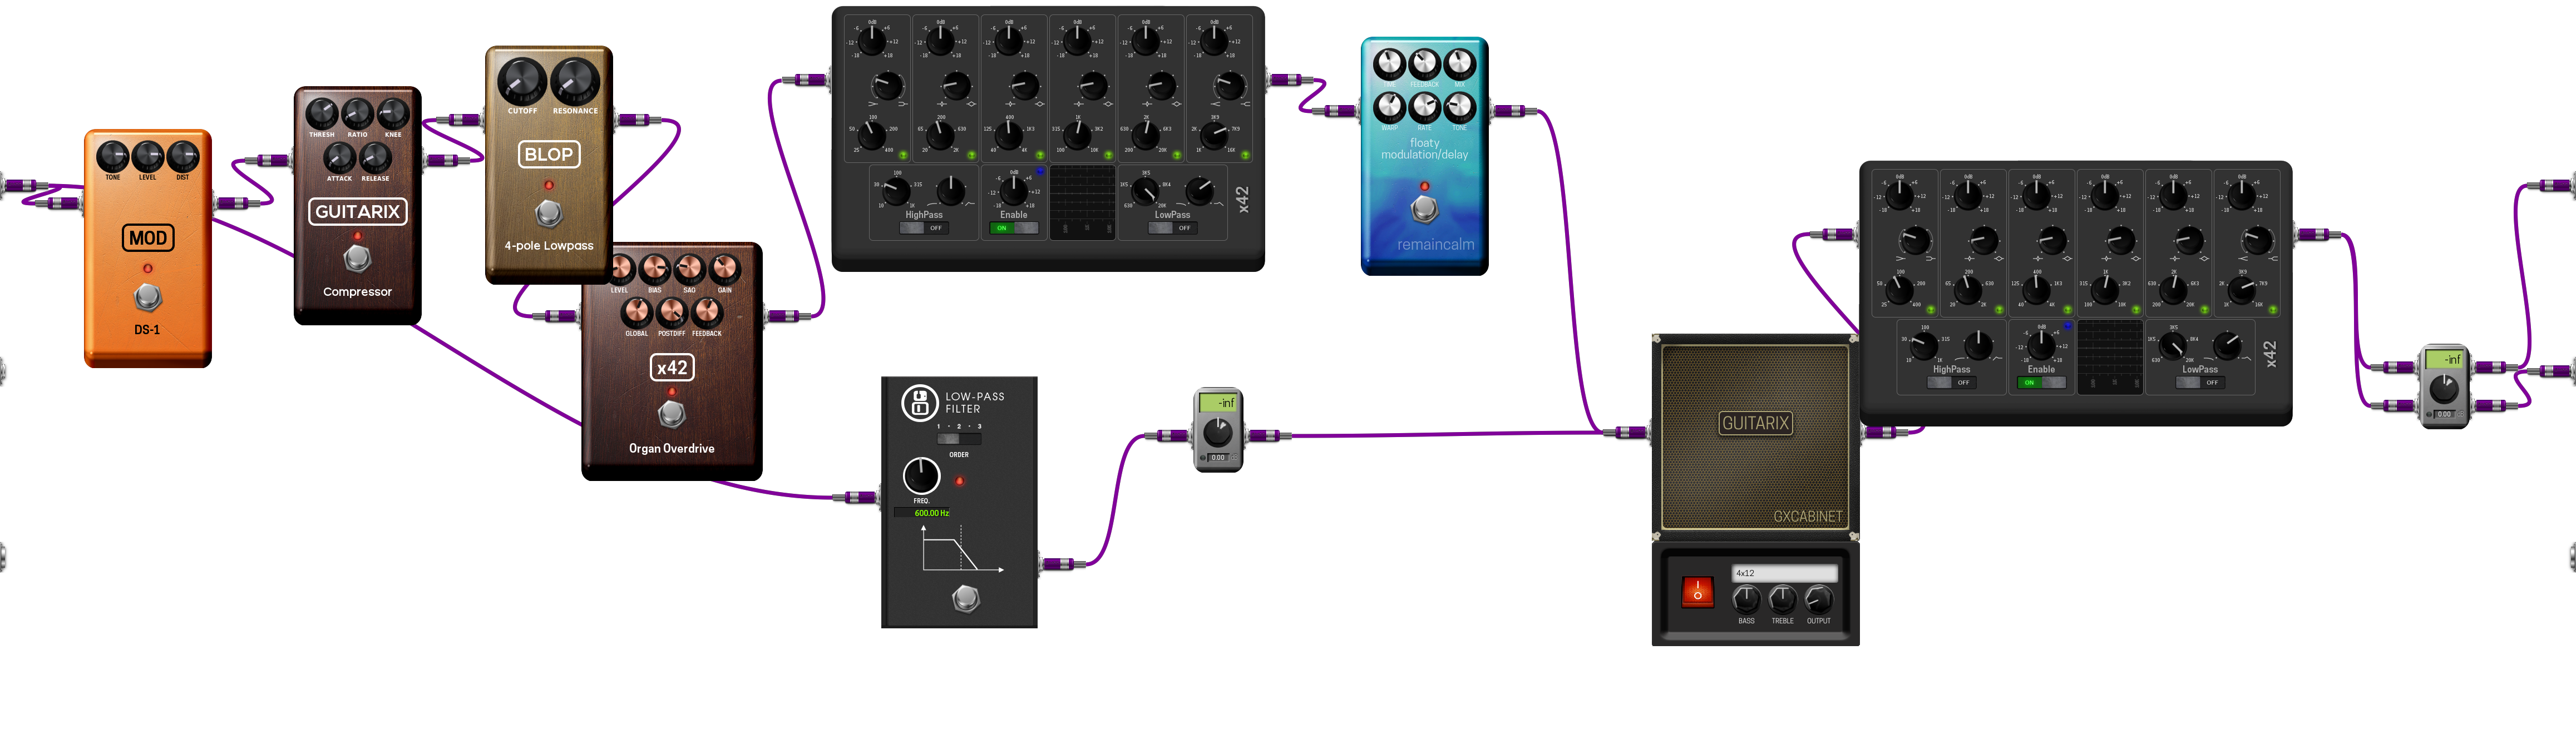Click the GAIN knob on Organ Overdrive
Image resolution: width=2576 pixels, height=744 pixels.
click(724, 269)
